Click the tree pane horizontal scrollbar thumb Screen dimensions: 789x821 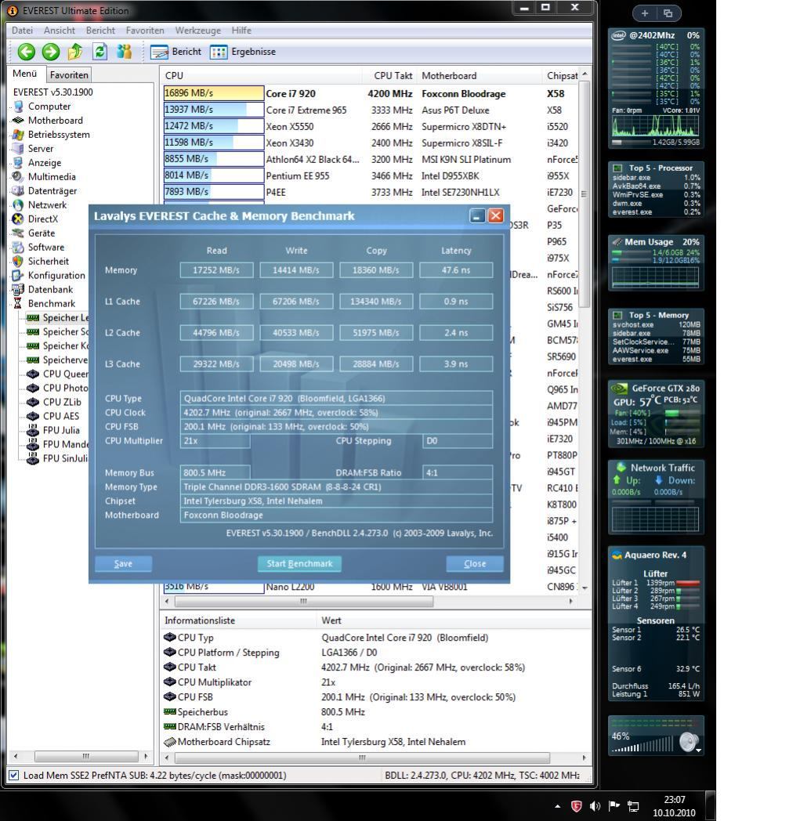click(86, 757)
